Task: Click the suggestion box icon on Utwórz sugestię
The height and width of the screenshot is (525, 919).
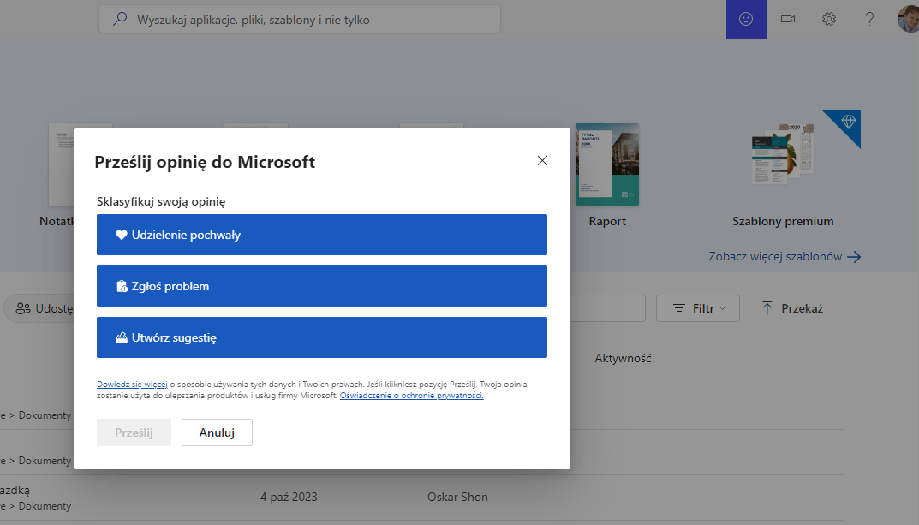Action: pyautogui.click(x=122, y=337)
